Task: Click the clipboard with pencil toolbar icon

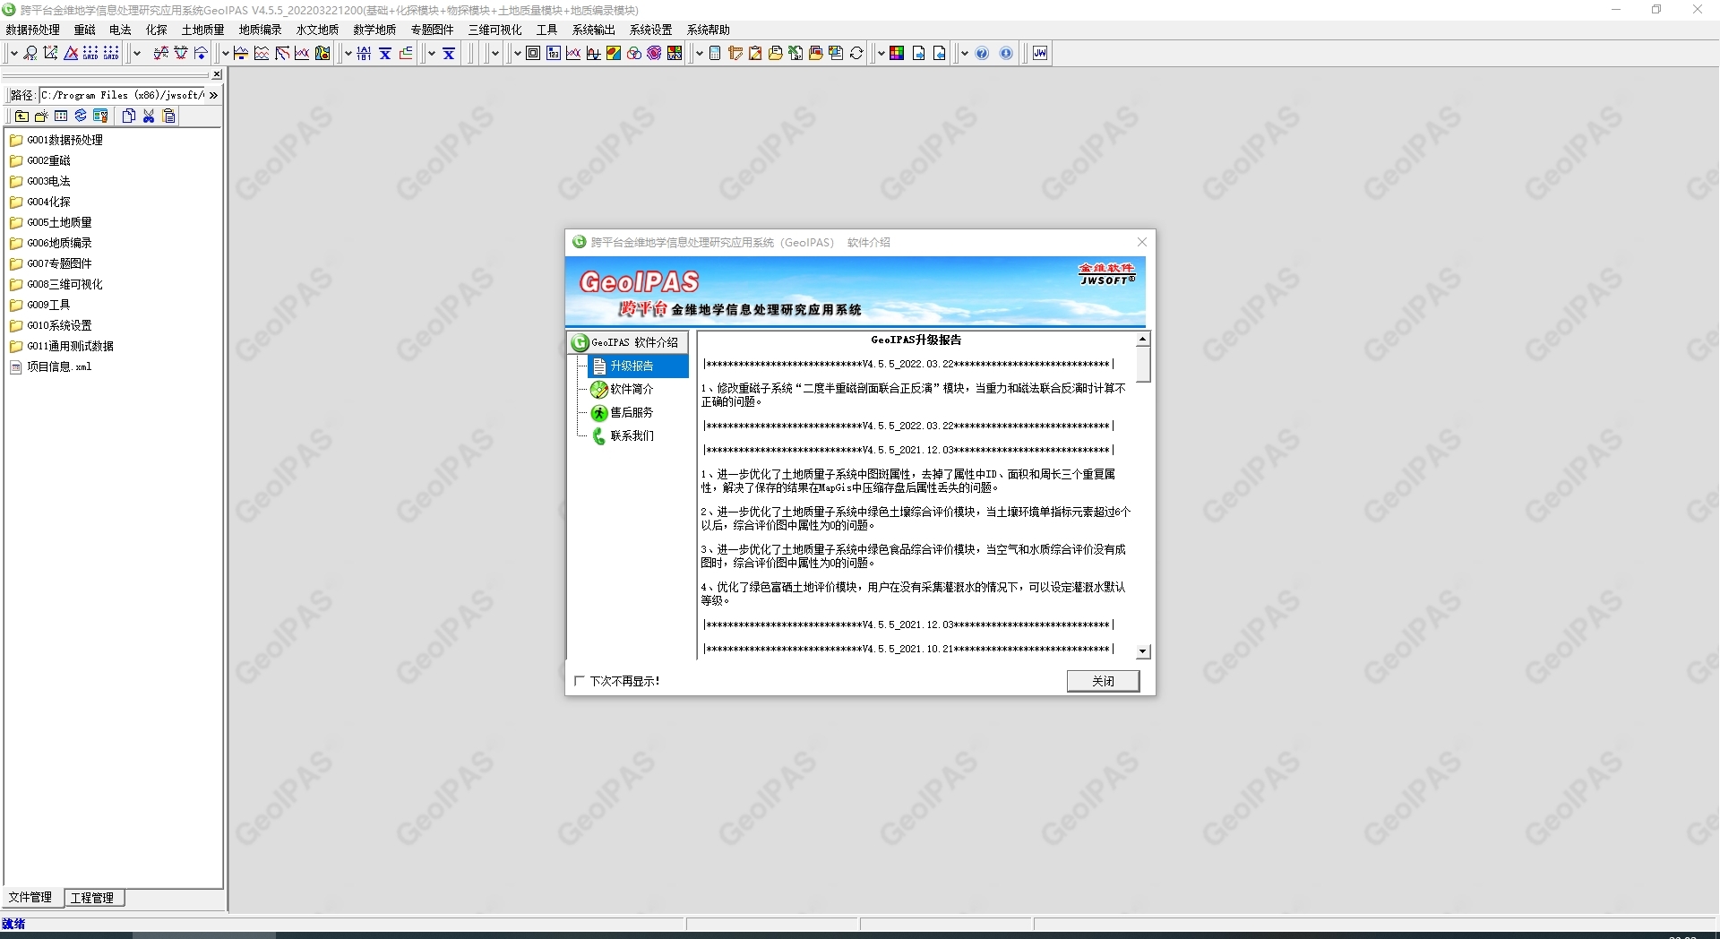Action: click(755, 54)
